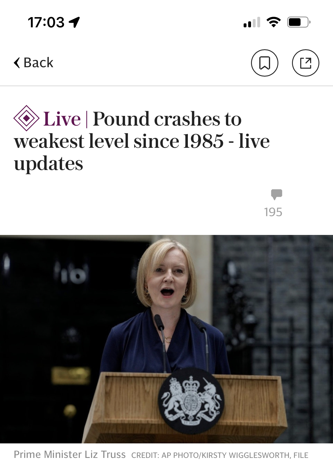Tap the cellular signal bars
Screen dimensions: 333x475
point(252,22)
